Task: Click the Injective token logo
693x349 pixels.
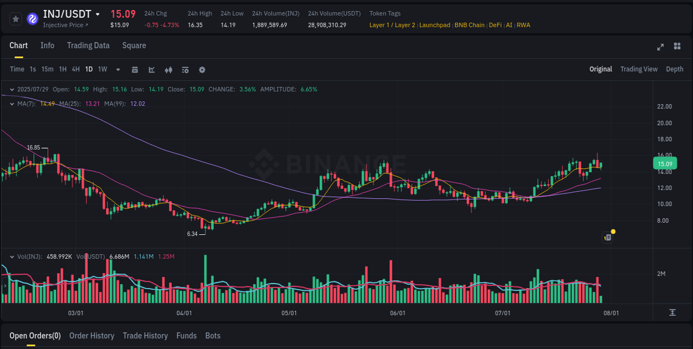Action: point(33,18)
